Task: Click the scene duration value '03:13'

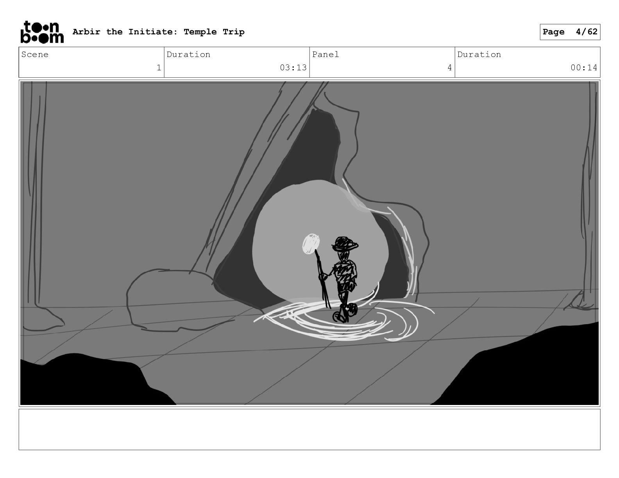Action: (x=293, y=68)
